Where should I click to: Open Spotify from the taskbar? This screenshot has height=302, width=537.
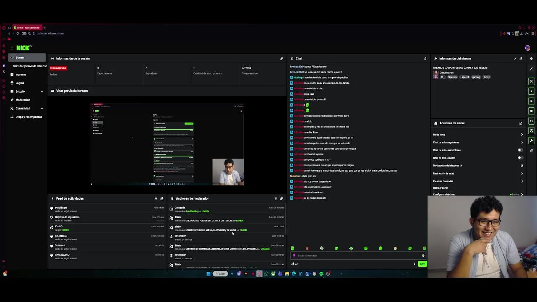[321, 274]
